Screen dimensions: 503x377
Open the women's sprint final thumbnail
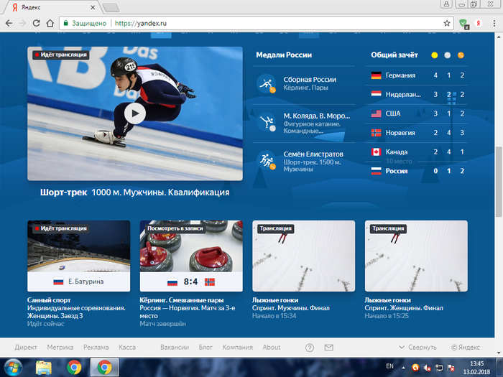pos(416,256)
